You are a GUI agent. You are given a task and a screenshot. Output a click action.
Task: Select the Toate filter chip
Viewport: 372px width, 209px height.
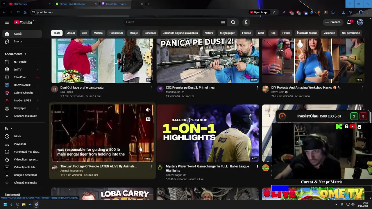(57, 33)
